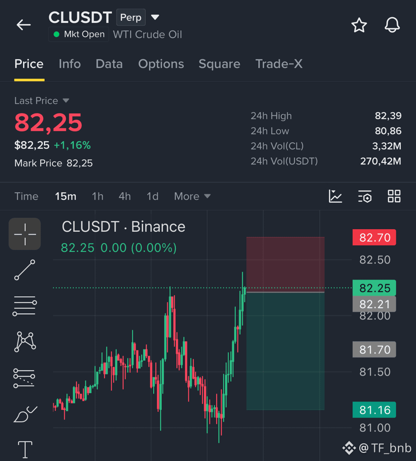Tap the Mkt Open status badge
This screenshot has width=416, height=461.
(x=79, y=34)
